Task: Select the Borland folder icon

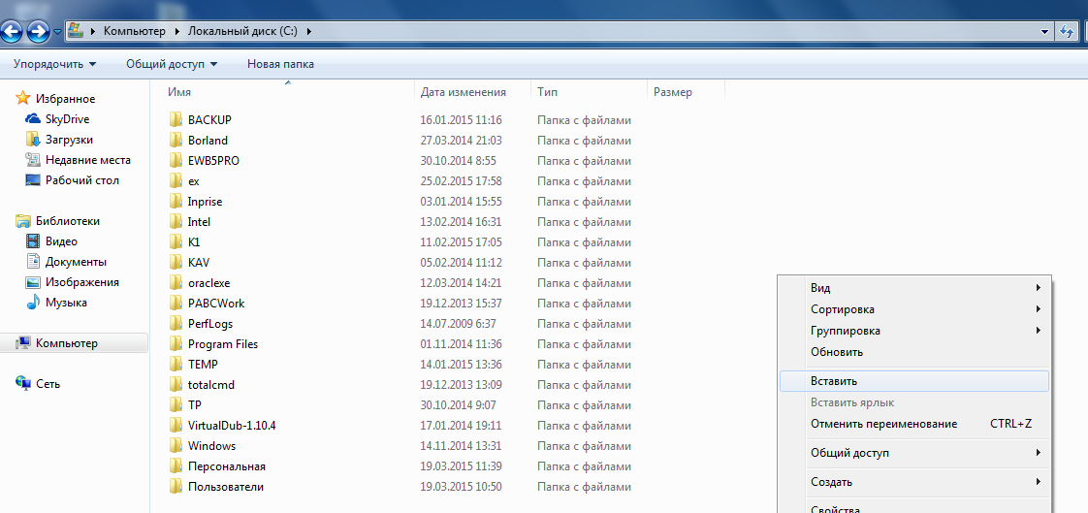Action: pyautogui.click(x=176, y=141)
